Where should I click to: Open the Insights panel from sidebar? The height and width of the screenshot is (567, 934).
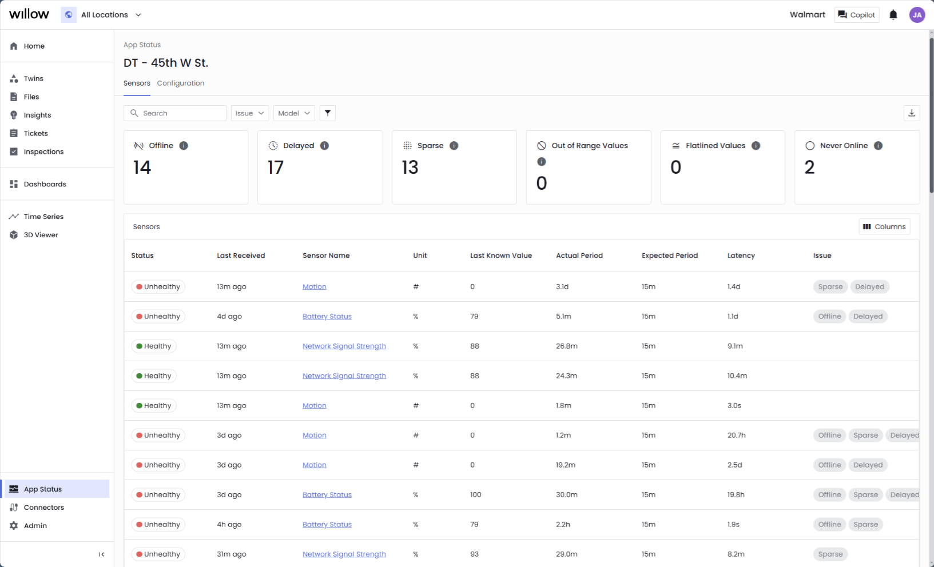tap(37, 115)
